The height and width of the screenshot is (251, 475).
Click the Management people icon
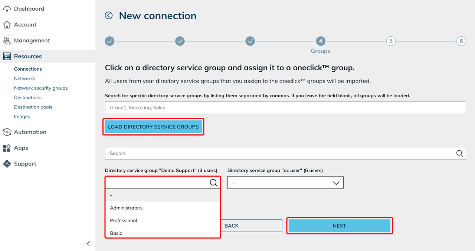coord(7,41)
